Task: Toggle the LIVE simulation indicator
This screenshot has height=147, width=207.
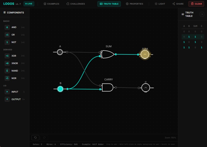Action: coord(29,4)
